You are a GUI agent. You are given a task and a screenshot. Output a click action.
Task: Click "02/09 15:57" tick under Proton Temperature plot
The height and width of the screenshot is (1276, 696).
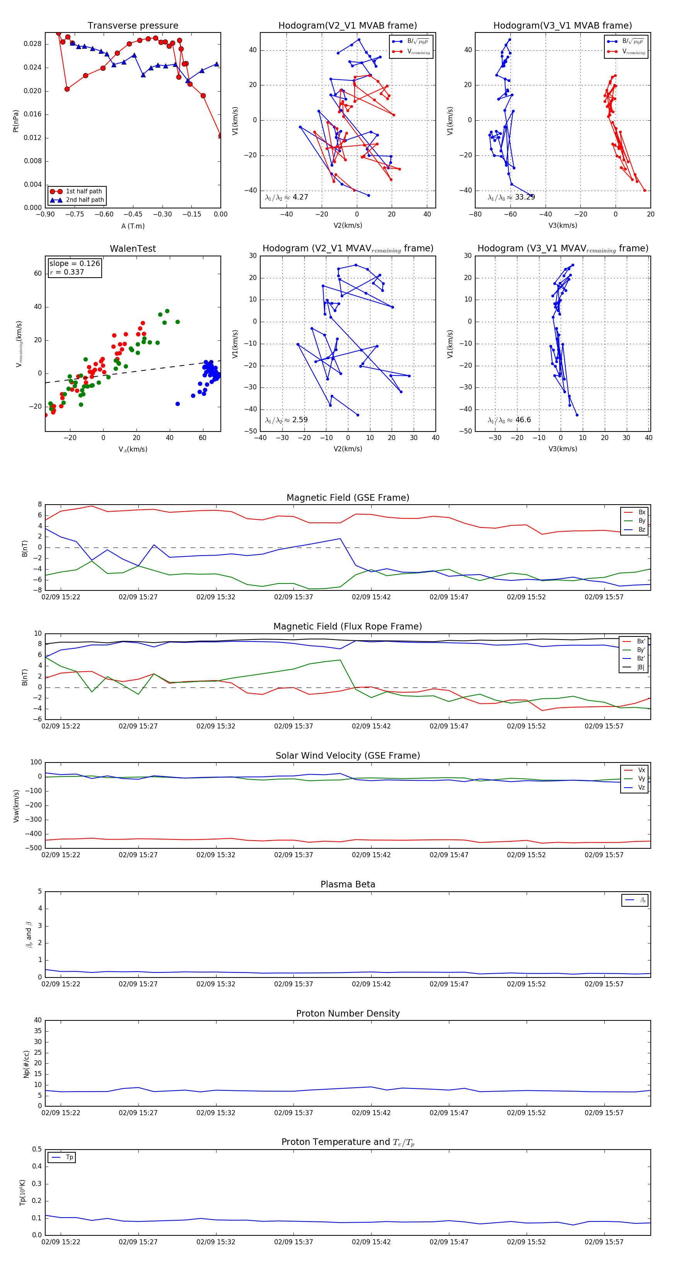604,1242
